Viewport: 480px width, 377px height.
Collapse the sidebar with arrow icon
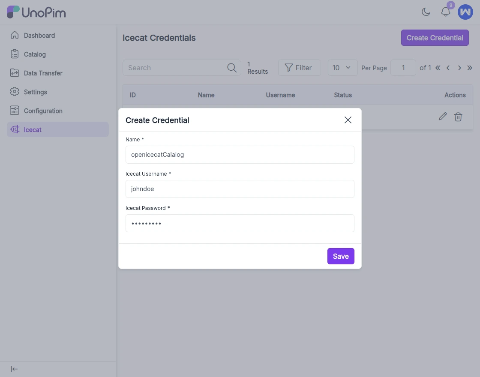tap(15, 369)
